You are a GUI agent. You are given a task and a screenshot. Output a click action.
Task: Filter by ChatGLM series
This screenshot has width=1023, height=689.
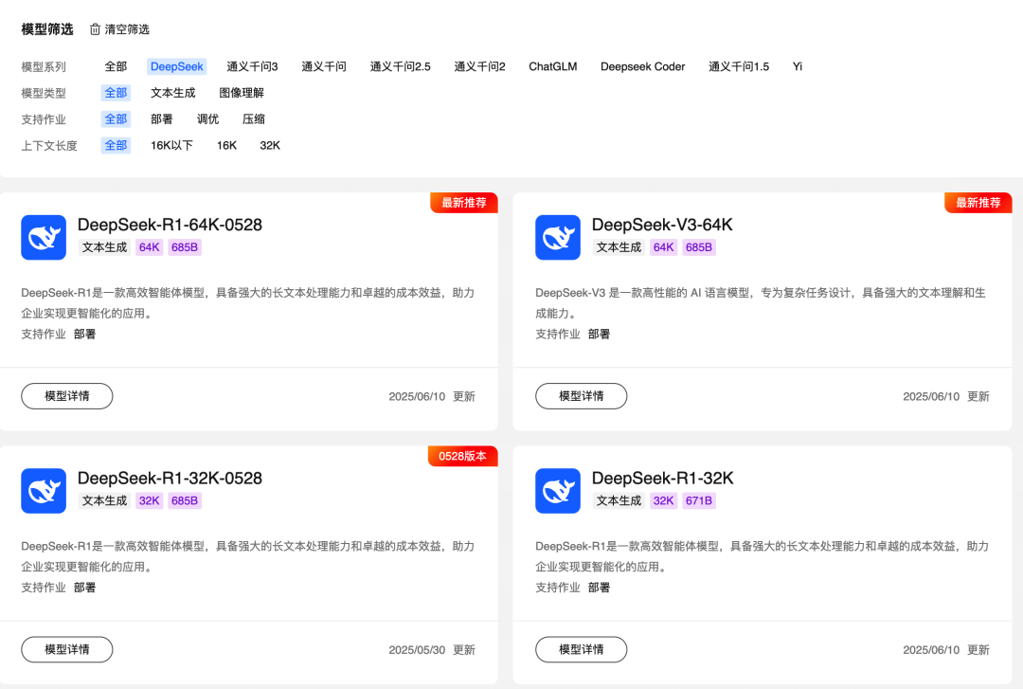click(553, 66)
